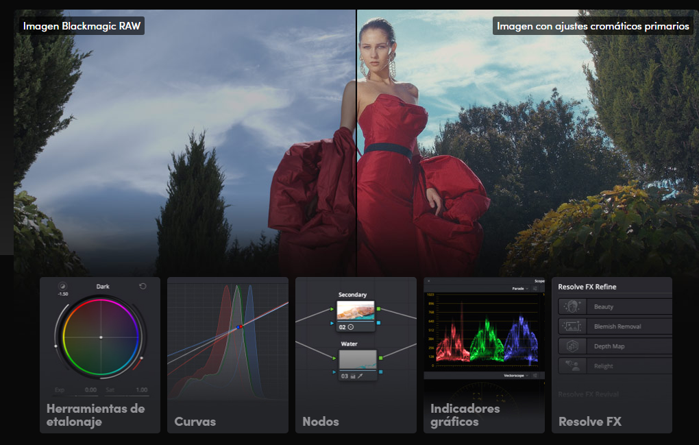This screenshot has width=699, height=445.
Task: Click center point of the Dark color wheel
Action: click(x=101, y=337)
